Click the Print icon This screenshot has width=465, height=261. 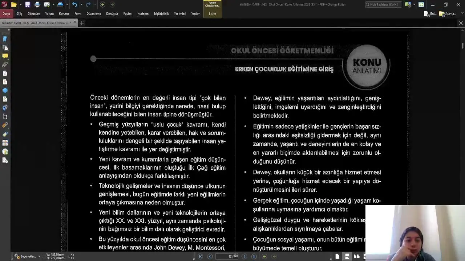pos(37,4)
